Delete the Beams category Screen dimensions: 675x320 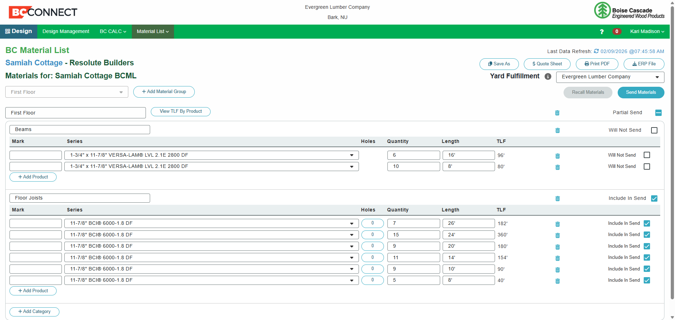(558, 130)
